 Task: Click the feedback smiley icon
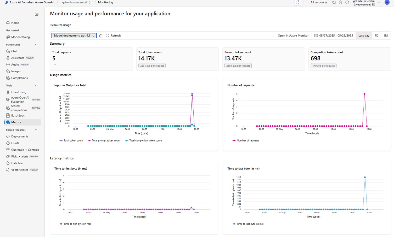coord(347,2)
